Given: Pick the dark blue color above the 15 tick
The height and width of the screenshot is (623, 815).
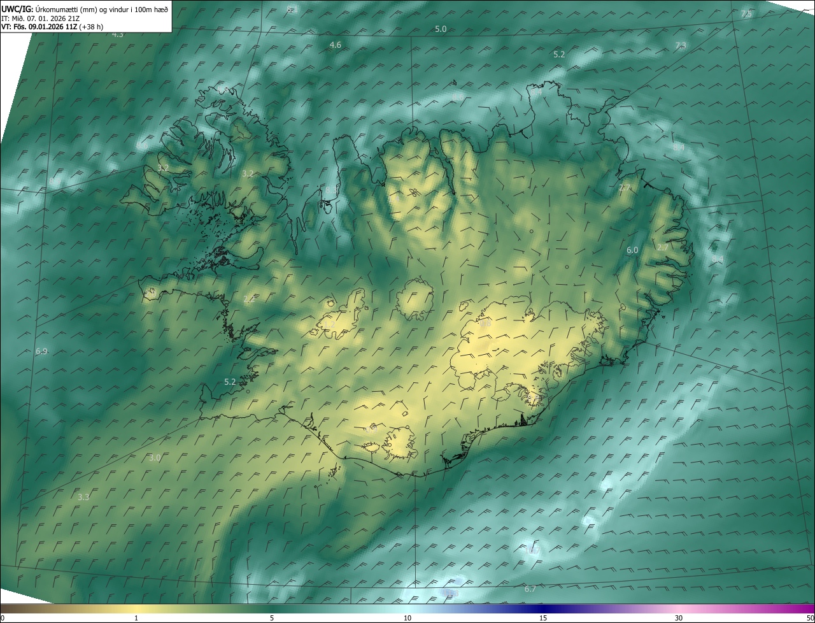Looking at the screenshot, I should coord(543,608).
